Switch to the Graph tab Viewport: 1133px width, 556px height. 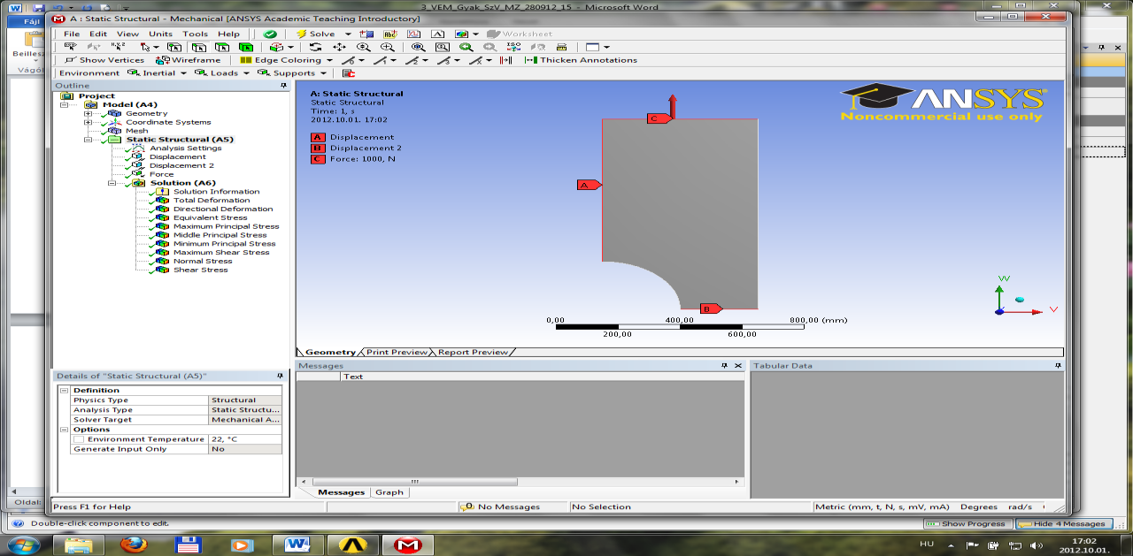(x=389, y=492)
